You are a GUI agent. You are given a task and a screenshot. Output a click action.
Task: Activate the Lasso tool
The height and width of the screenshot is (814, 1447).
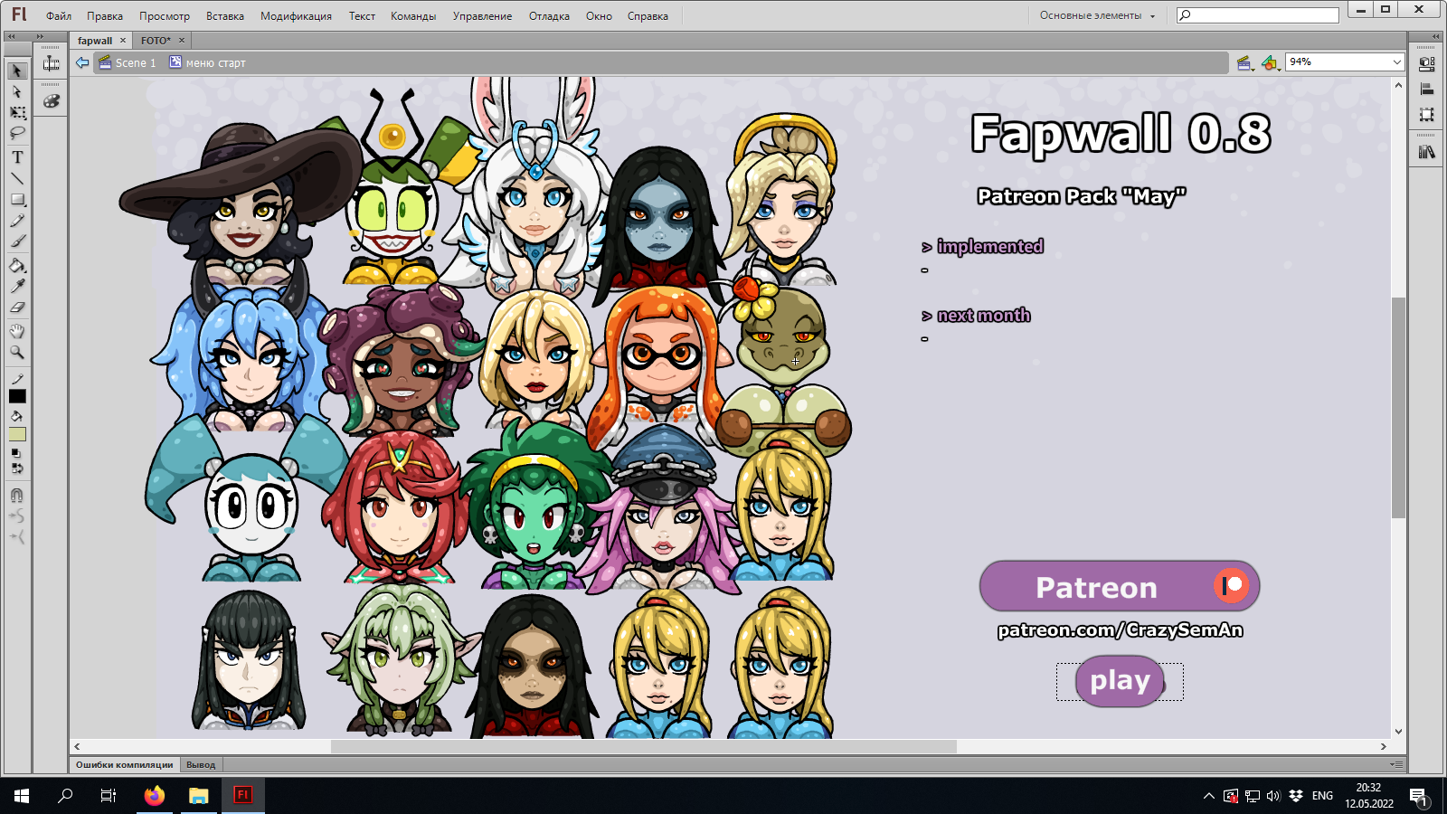click(17, 134)
